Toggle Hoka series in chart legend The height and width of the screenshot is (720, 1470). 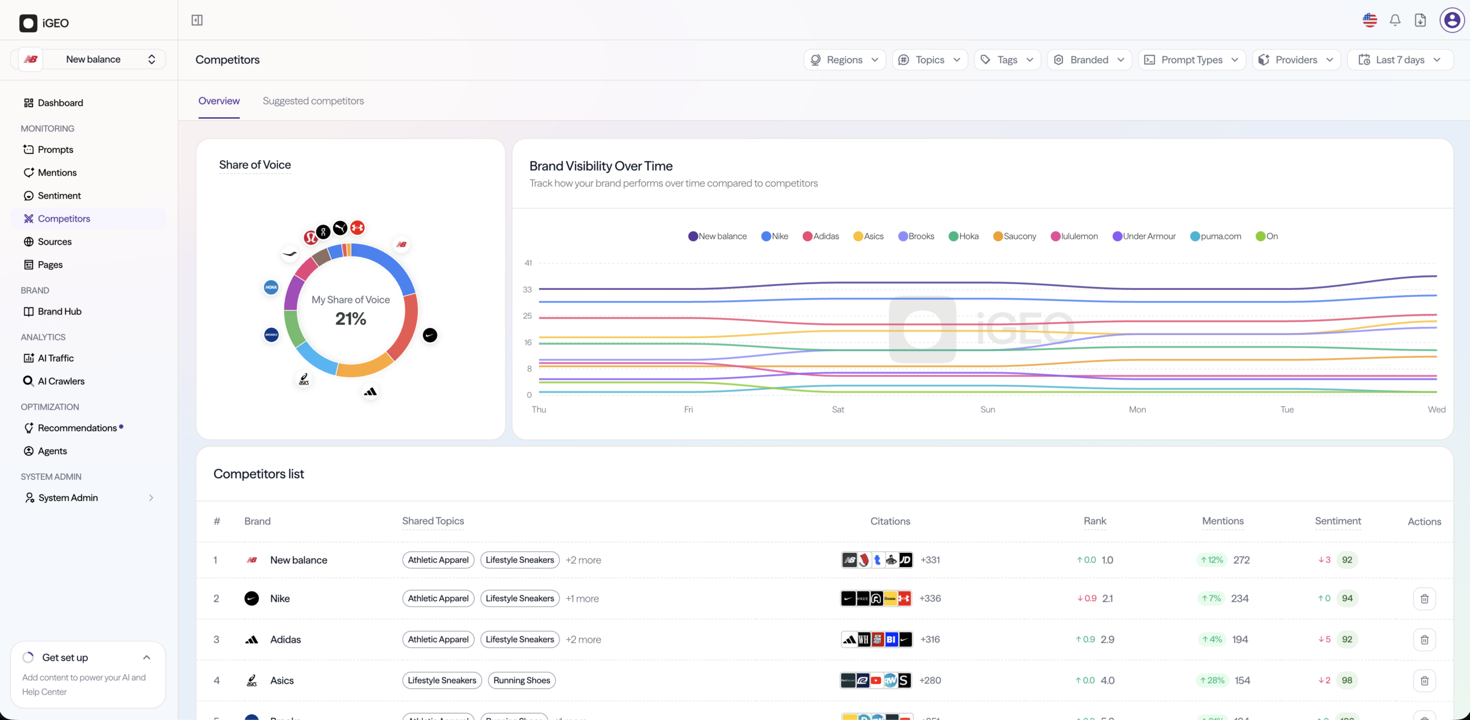[964, 236]
